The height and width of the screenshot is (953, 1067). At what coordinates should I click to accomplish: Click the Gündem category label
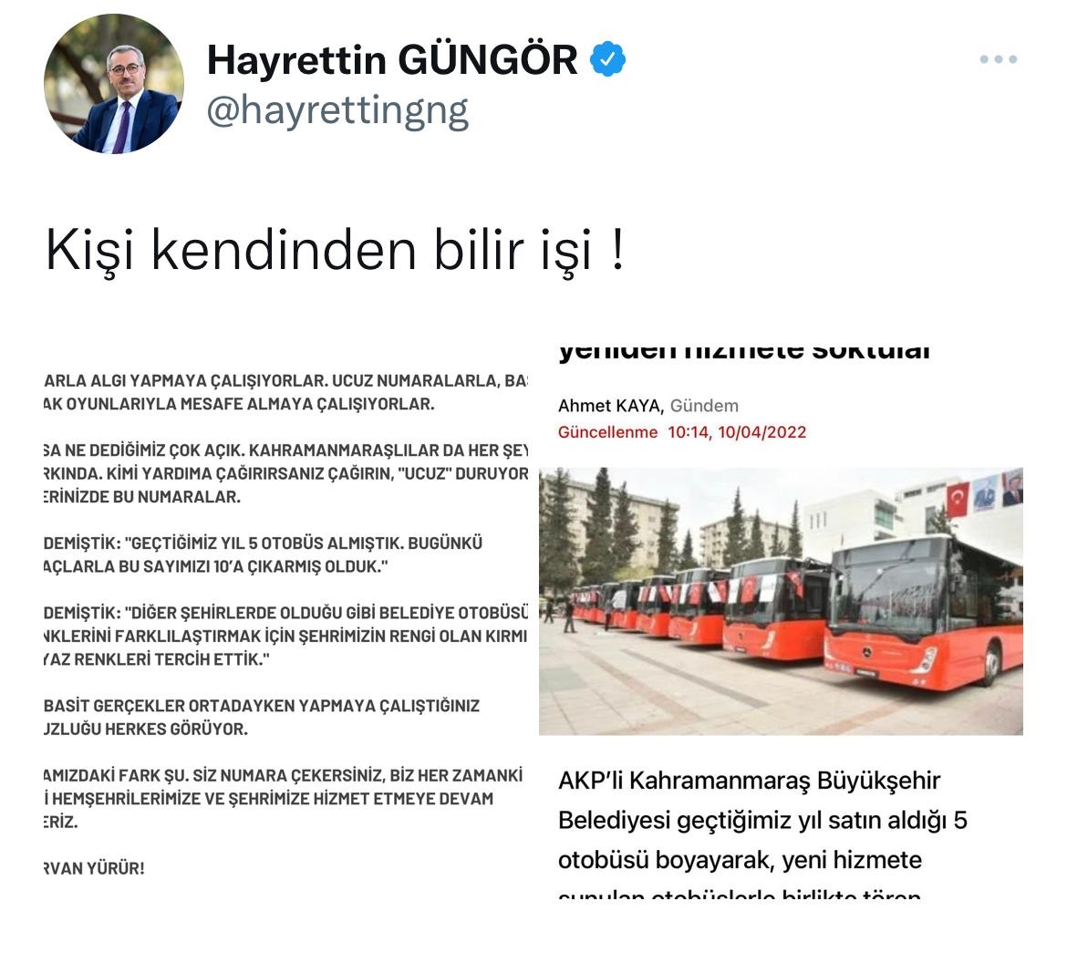click(x=704, y=406)
